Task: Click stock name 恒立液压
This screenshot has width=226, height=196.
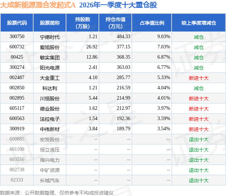Action: click(x=50, y=150)
